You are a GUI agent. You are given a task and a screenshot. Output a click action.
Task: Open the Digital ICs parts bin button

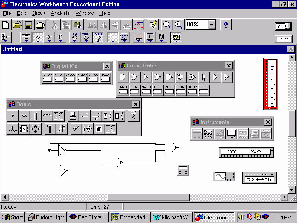98,37
